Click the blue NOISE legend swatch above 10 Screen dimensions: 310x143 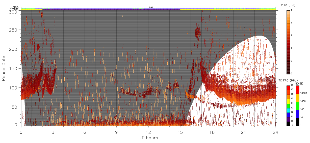point(298,114)
